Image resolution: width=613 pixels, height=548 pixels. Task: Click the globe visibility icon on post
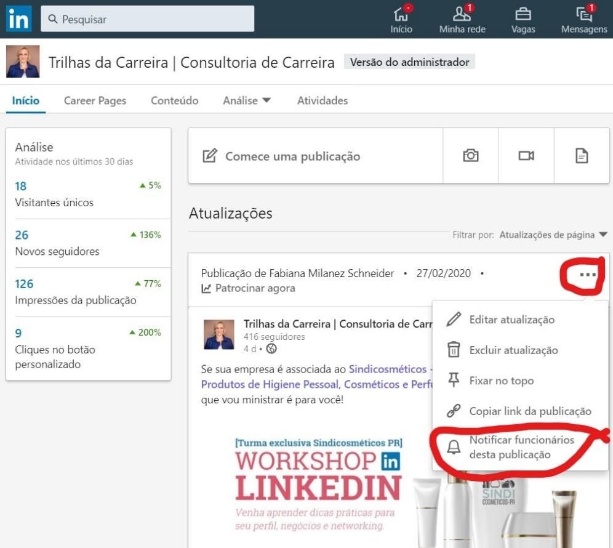pyautogui.click(x=271, y=349)
